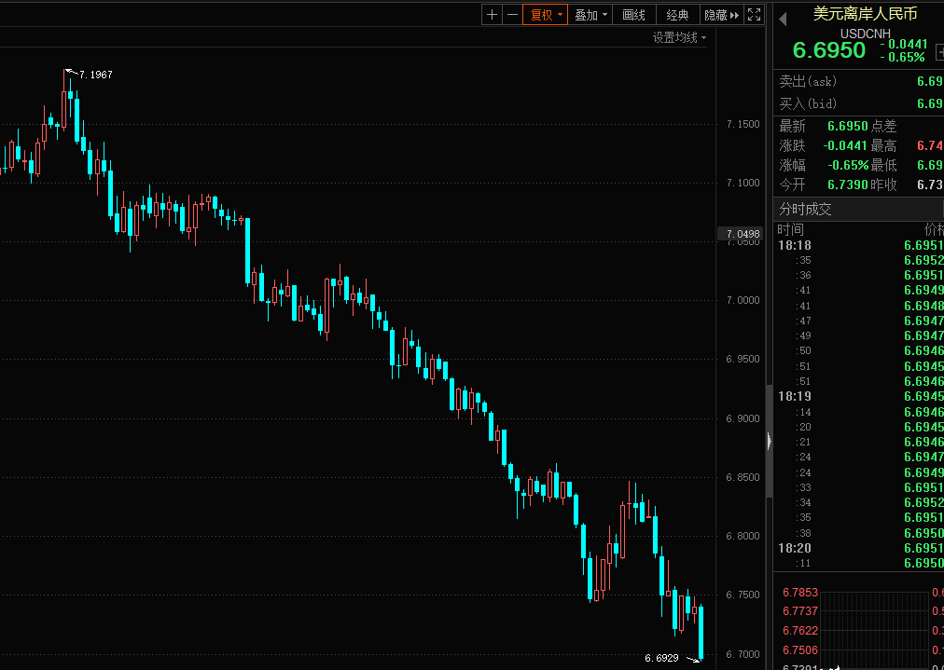Click the -0.65% percent change in header
944x670 pixels.
pyautogui.click(x=902, y=57)
